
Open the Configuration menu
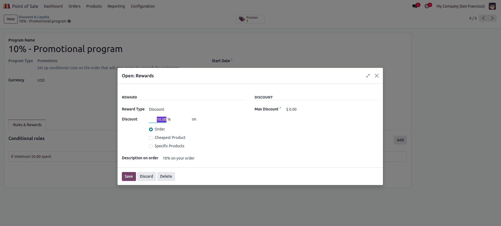143,6
